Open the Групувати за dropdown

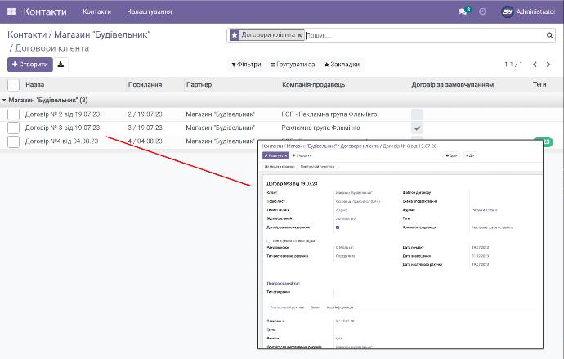pos(293,65)
